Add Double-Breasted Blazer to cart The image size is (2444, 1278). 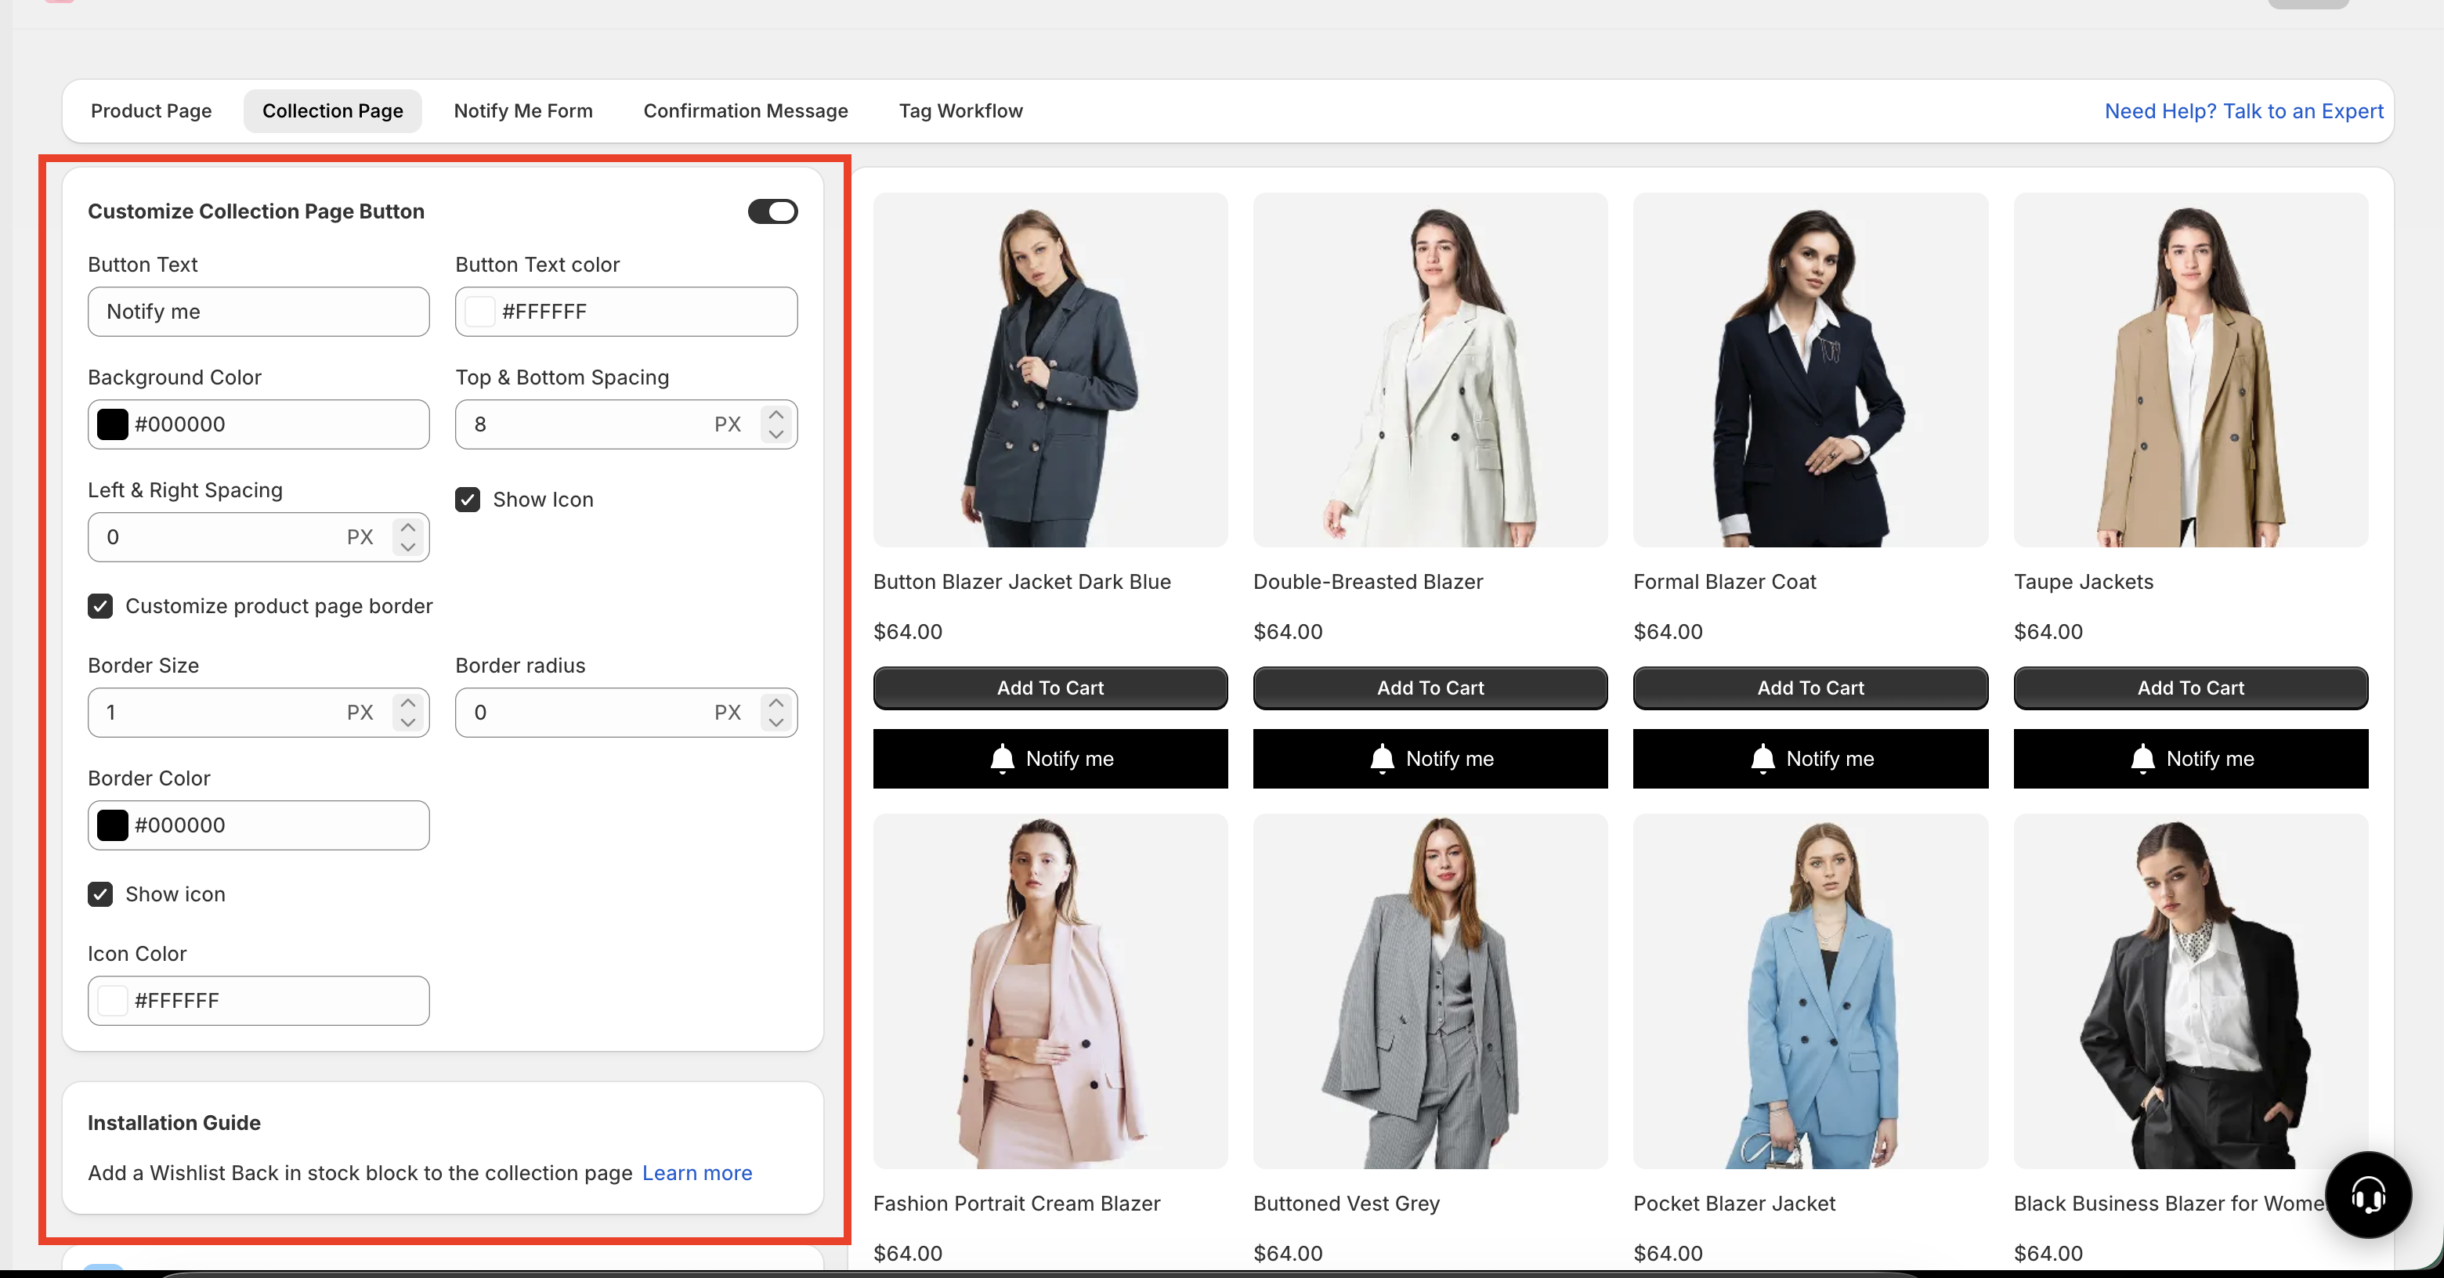click(x=1430, y=688)
